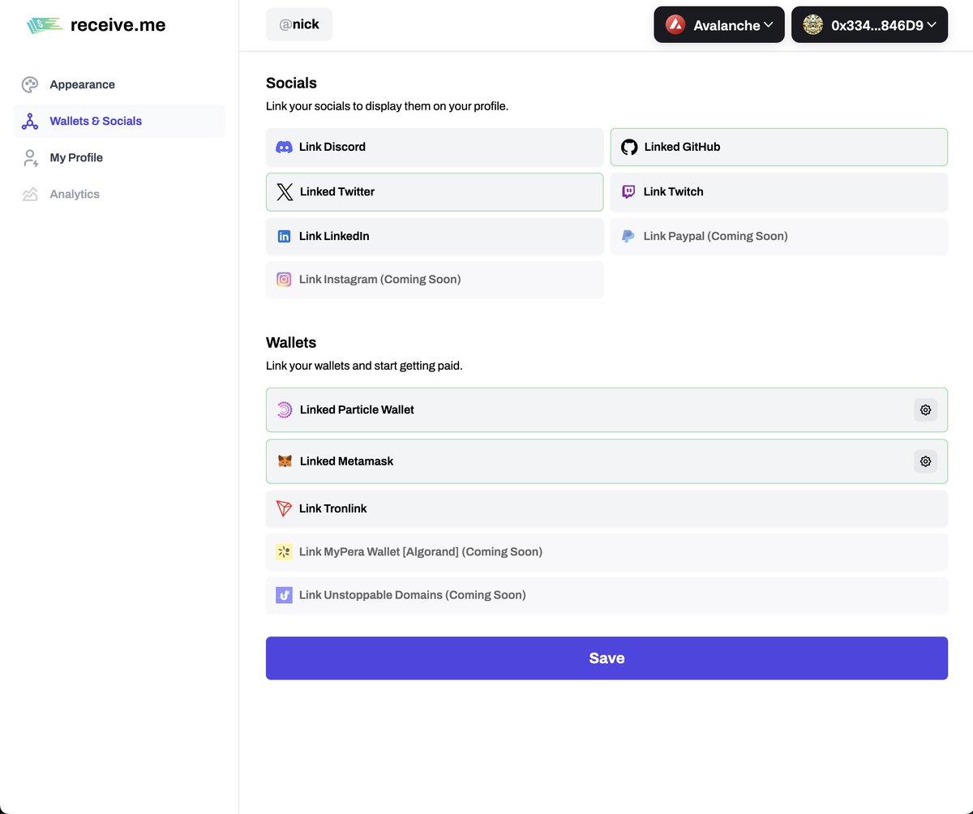Image resolution: width=973 pixels, height=814 pixels.
Task: Click Link Paypal (Coming Soon) label
Action: click(715, 236)
